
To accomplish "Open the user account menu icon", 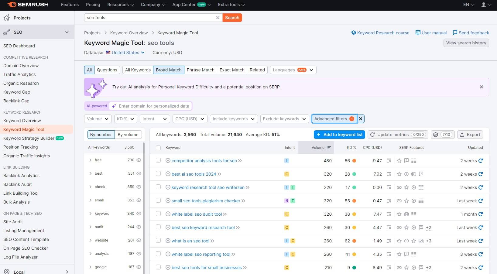I will [486, 5].
